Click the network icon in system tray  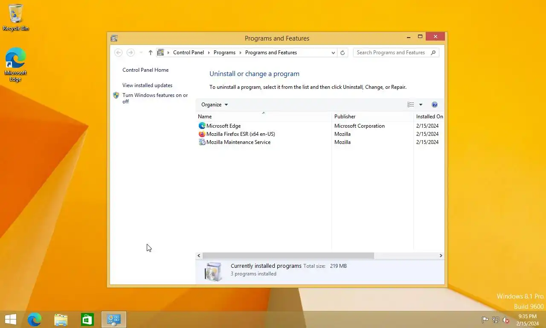(x=496, y=320)
